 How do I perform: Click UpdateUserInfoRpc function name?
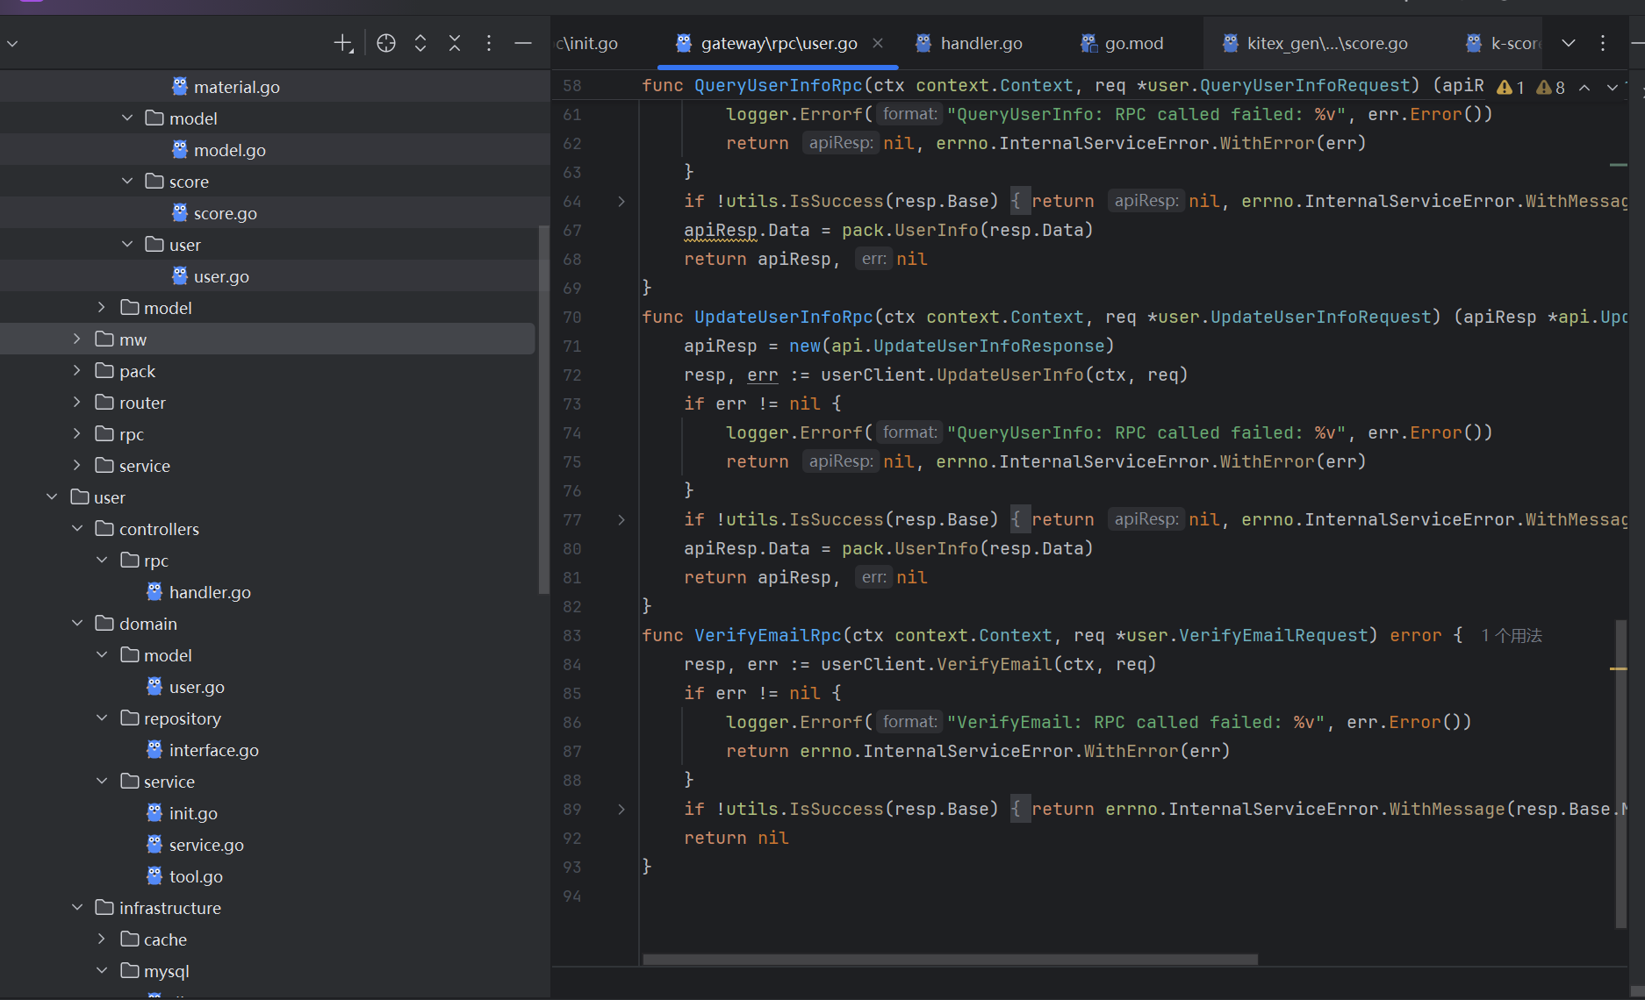coord(783,317)
